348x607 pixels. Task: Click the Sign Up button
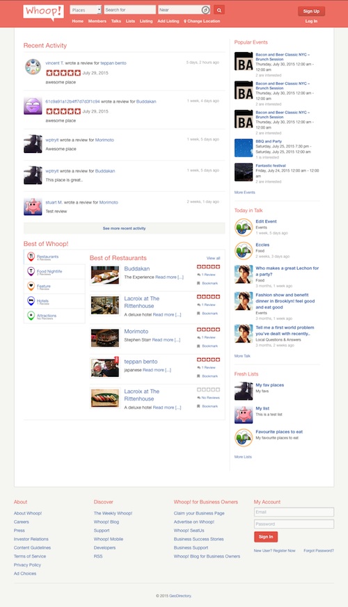(x=311, y=11)
